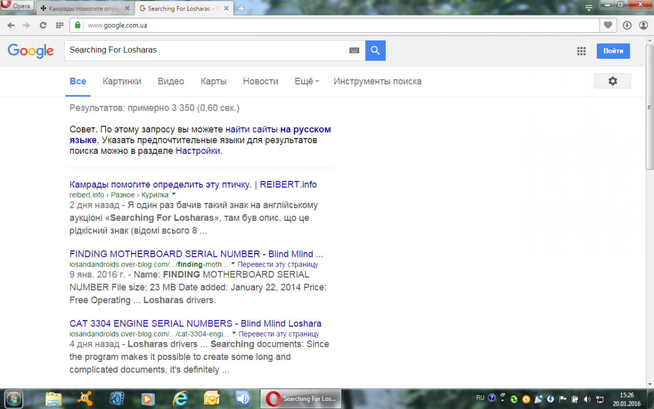
Task: Switch to Видео results tab
Action: (171, 81)
